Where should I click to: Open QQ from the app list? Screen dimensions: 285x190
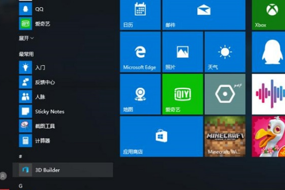coord(63,9)
